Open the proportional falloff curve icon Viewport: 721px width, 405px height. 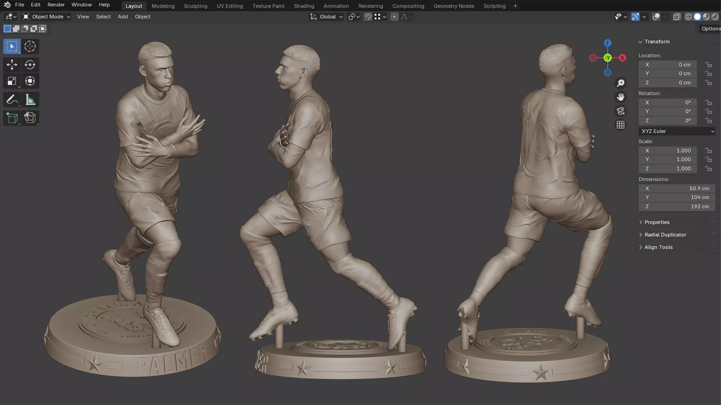pos(407,17)
